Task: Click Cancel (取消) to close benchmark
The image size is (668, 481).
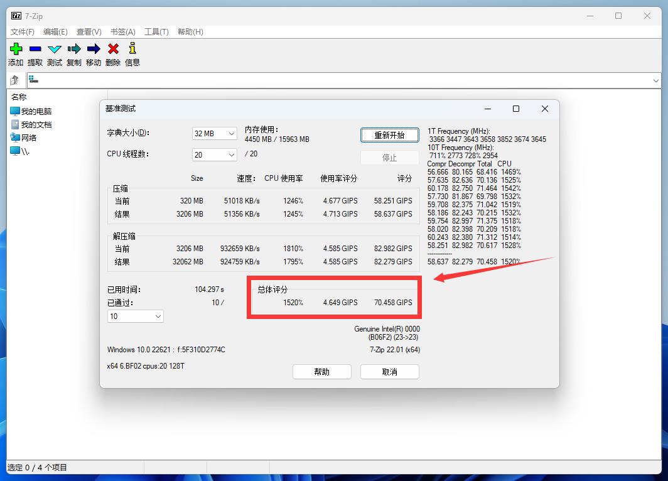Action: (389, 371)
